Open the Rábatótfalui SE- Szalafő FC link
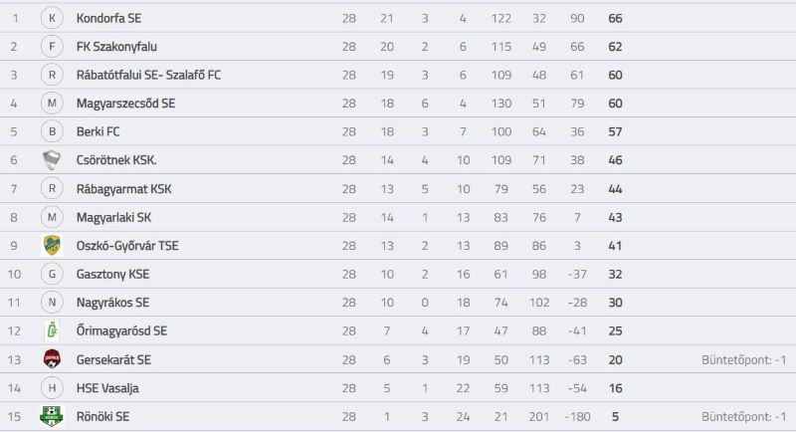 [x=148, y=75]
